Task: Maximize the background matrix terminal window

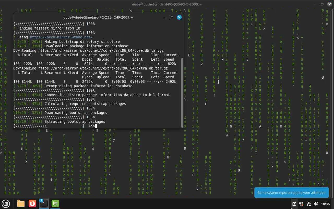Action: [x=322, y=4]
